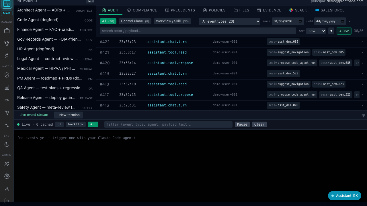Click the Pause button
The height and width of the screenshot is (206, 367).
(242, 124)
